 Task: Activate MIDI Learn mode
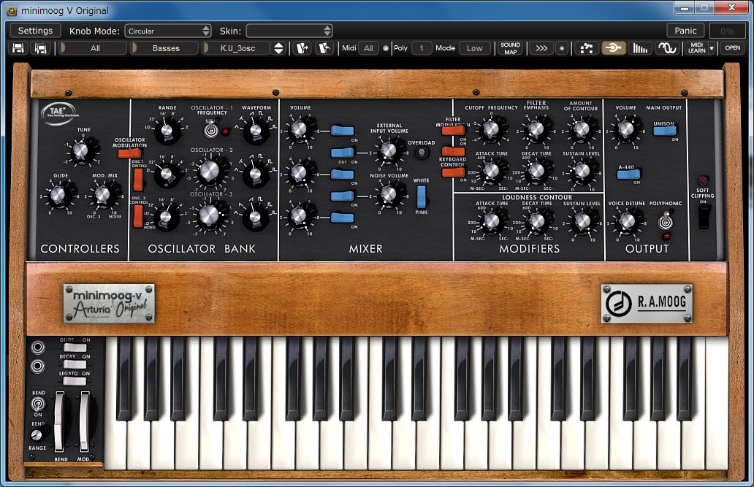pos(697,48)
